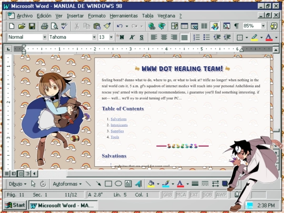284x213 pixels.
Task: Follow the Supplies link
Action: click(x=117, y=131)
